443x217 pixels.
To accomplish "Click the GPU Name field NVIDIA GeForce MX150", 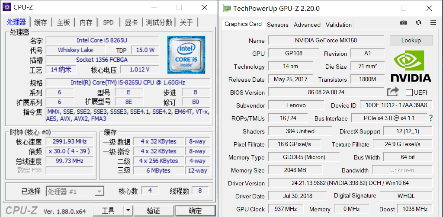I will (326, 40).
